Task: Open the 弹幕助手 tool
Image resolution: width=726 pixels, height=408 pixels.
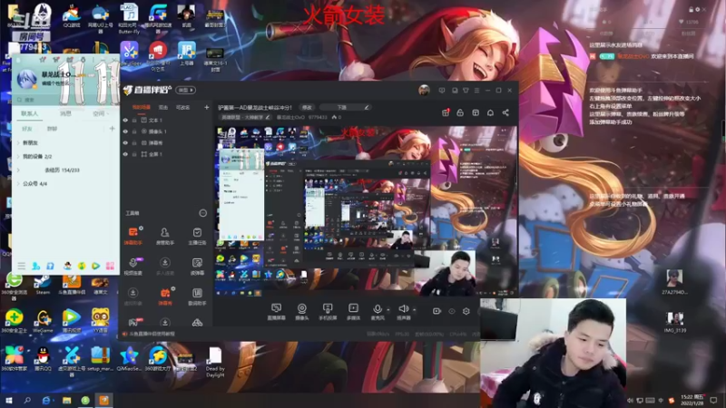Action: 132,236
